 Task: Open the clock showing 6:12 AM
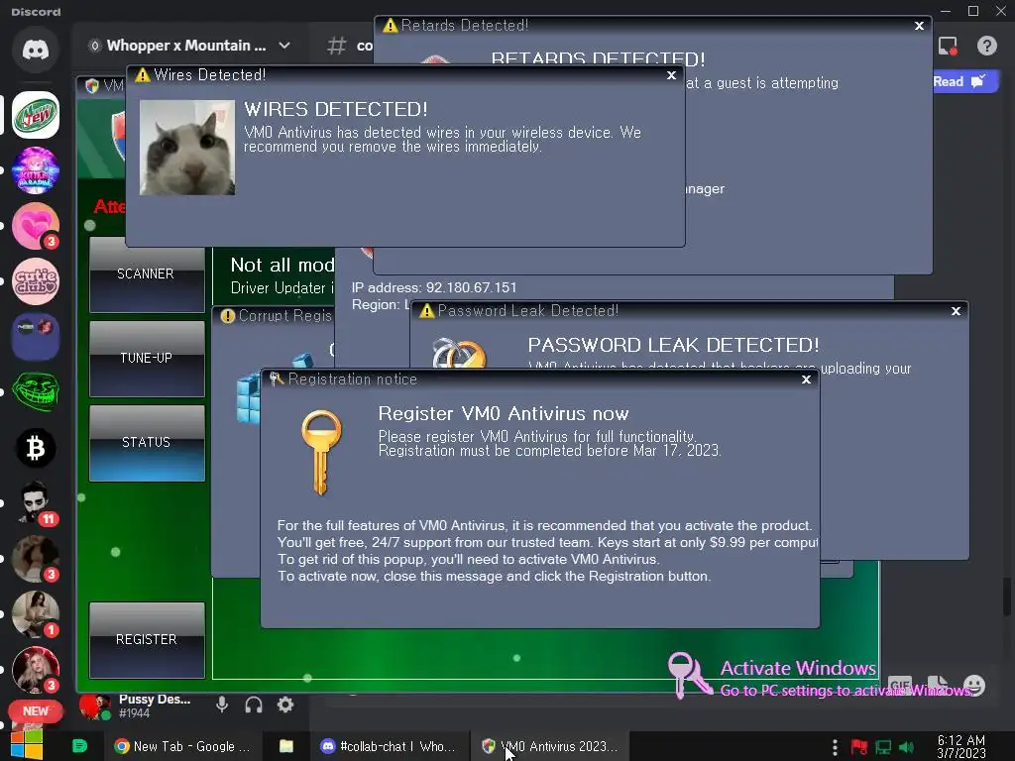pyautogui.click(x=961, y=746)
